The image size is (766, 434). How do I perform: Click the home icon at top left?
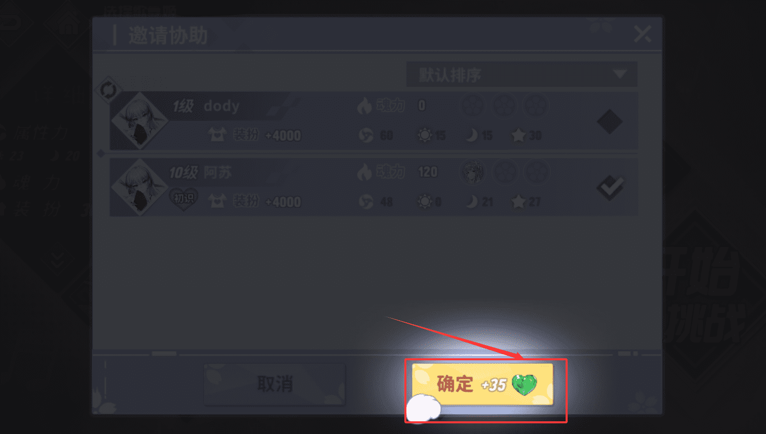(x=68, y=24)
